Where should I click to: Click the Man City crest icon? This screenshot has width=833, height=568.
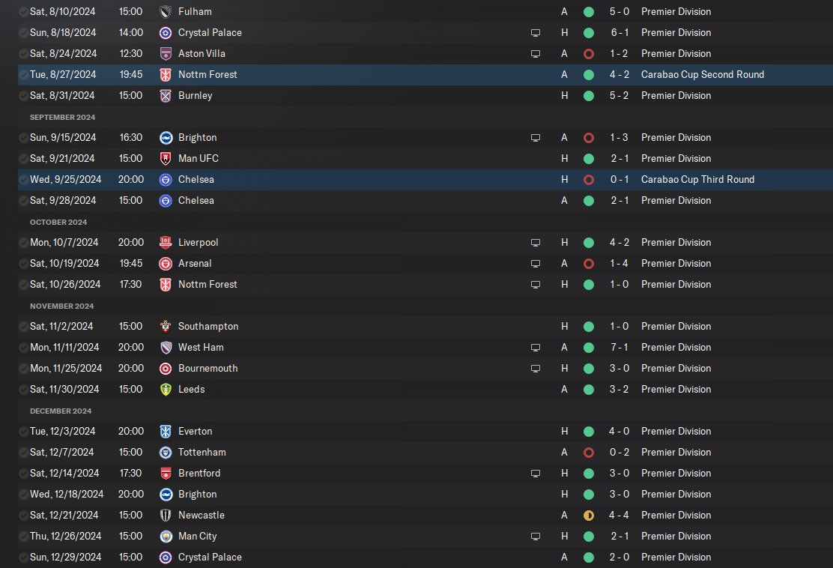pyautogui.click(x=166, y=536)
